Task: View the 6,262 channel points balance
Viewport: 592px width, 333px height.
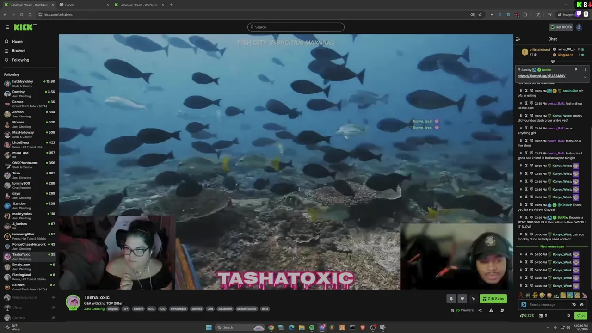Action: [x=527, y=315]
